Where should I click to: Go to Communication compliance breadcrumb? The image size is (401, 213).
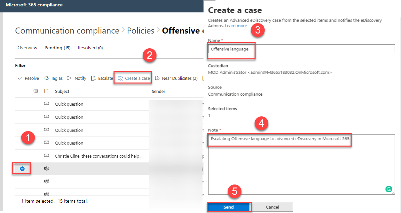coord(67,31)
